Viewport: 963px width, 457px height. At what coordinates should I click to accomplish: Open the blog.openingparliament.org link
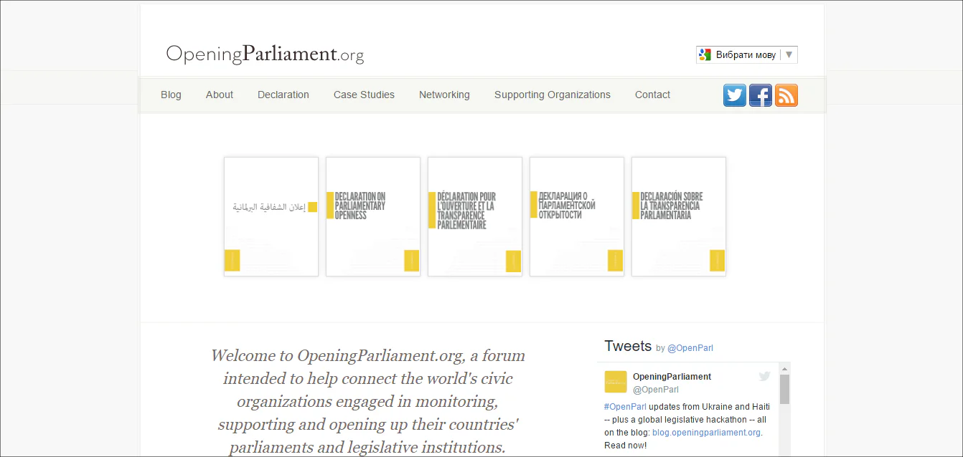[706, 433]
